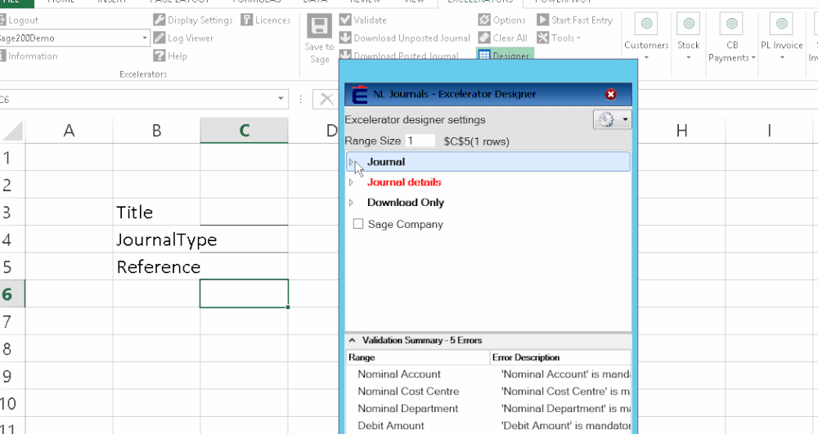Click the JournalType cell
The width and height of the screenshot is (818, 434).
click(x=156, y=239)
